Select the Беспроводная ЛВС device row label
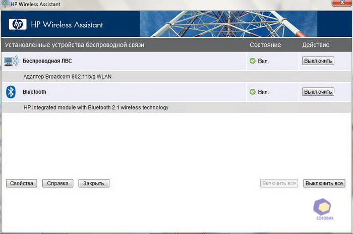353x234 pixels. pyautogui.click(x=50, y=61)
